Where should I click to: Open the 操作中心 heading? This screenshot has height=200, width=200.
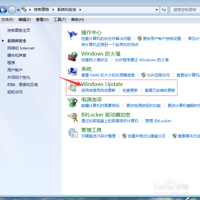point(91,33)
